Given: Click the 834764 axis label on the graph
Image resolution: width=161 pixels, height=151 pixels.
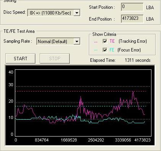Looking at the screenshot, I should coord(42,140).
